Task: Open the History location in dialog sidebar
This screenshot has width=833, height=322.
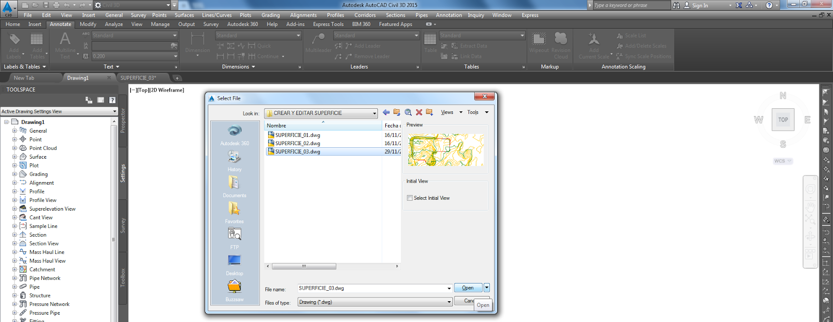Action: [x=234, y=160]
